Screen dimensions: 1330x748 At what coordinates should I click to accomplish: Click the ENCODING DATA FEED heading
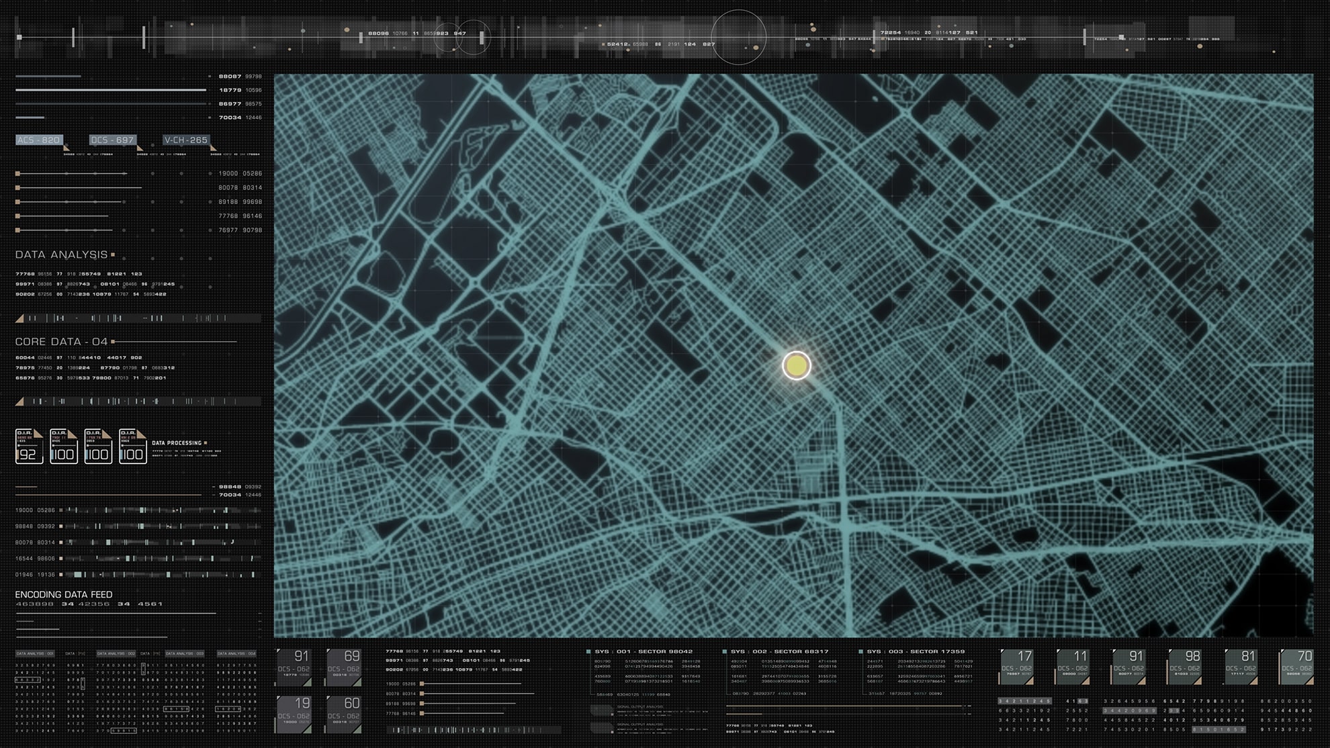(64, 594)
